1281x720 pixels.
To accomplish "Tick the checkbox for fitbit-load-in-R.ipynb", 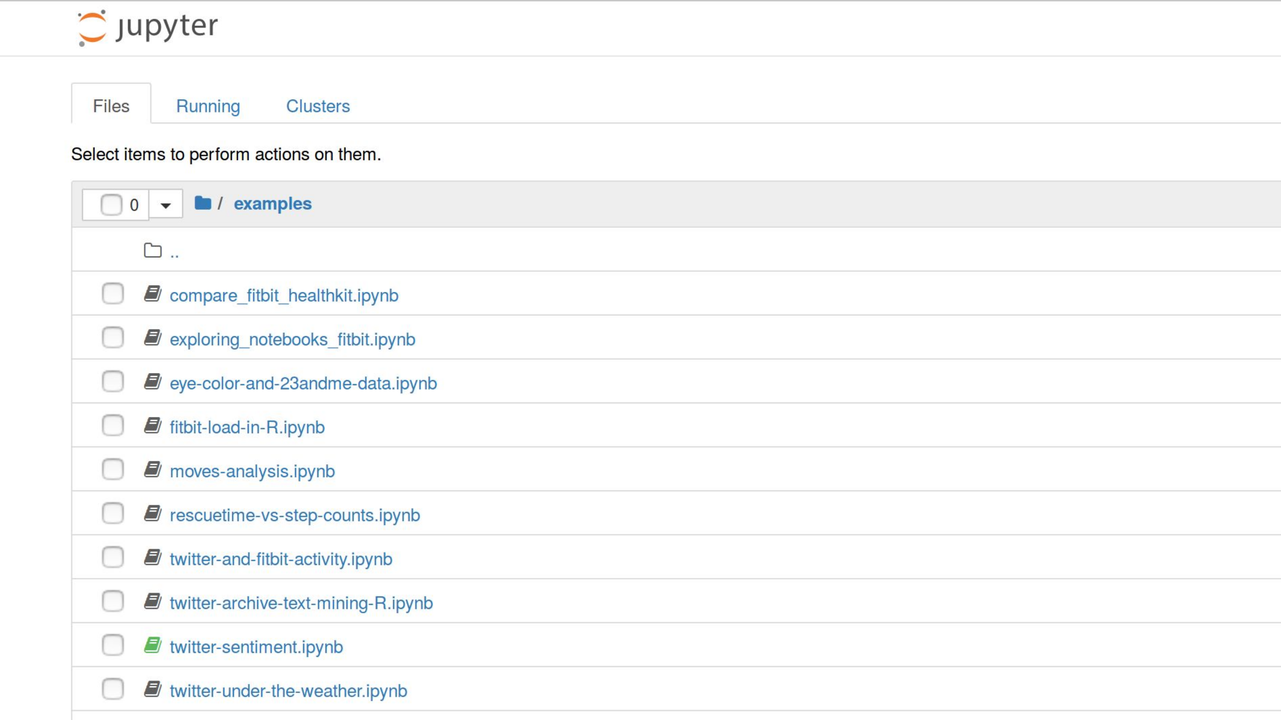I will coord(113,426).
